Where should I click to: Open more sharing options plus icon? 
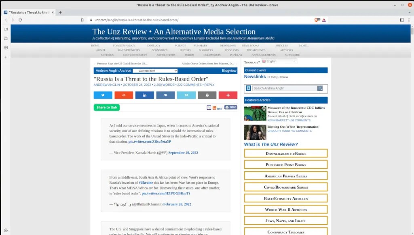[x=228, y=95]
